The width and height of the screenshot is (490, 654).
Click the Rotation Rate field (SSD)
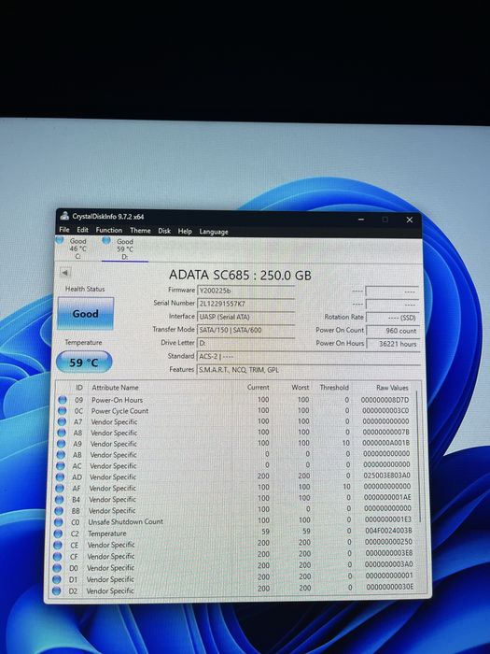392,318
